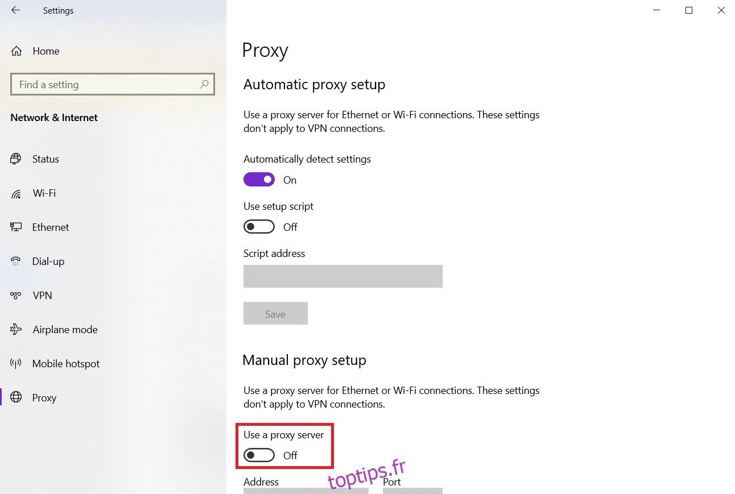Click the Ethernet monitor icon

tap(16, 227)
